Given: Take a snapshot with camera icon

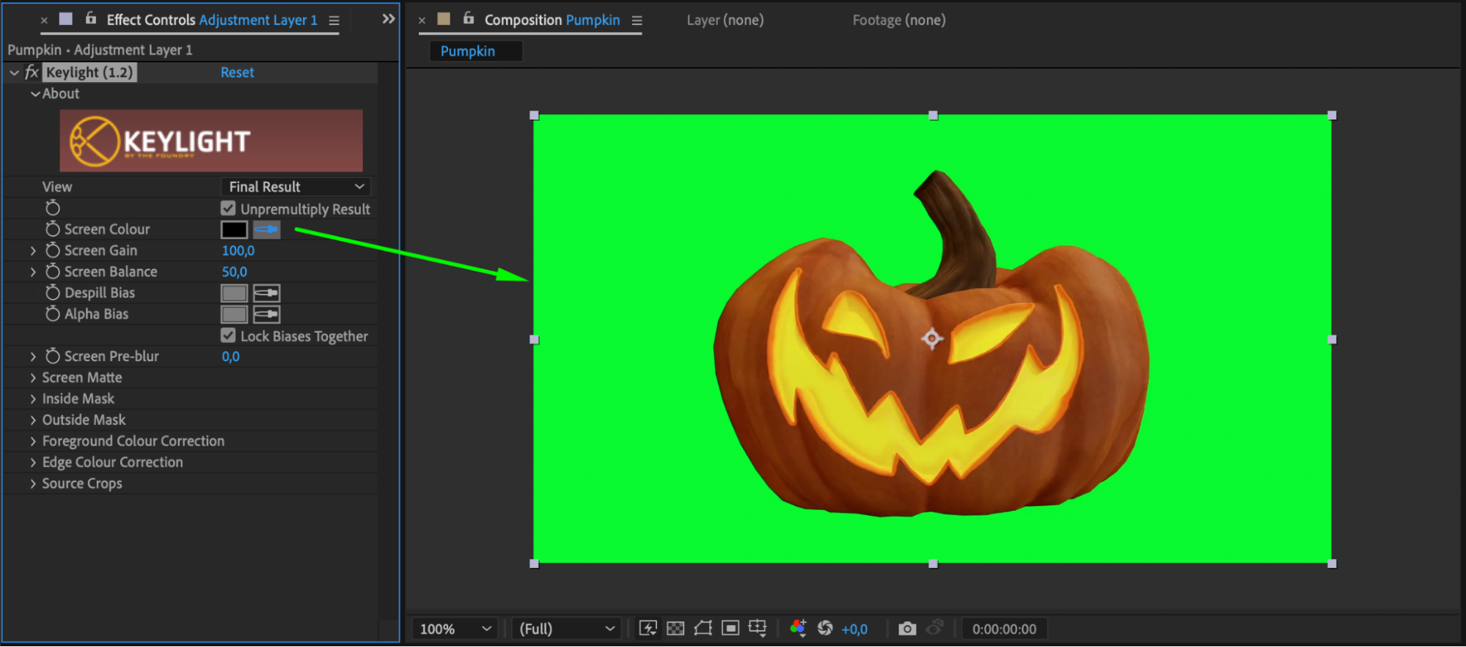Looking at the screenshot, I should pos(907,629).
